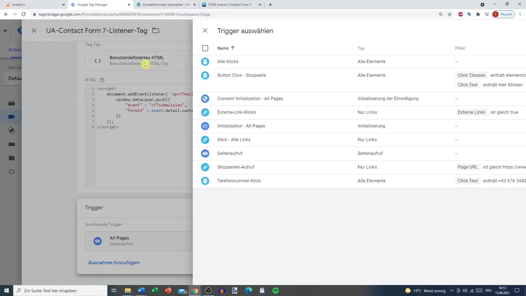This screenshot has width=526, height=296.
Task: Choose the Button Click - Shopseite trigger
Action: point(241,75)
